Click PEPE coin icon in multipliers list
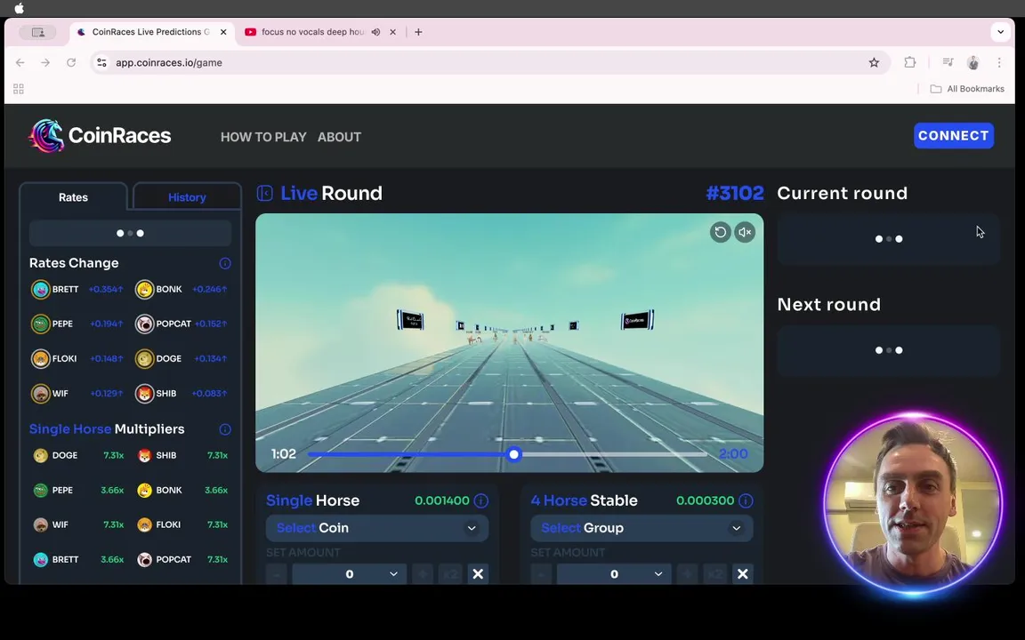1025x640 pixels. (41, 490)
